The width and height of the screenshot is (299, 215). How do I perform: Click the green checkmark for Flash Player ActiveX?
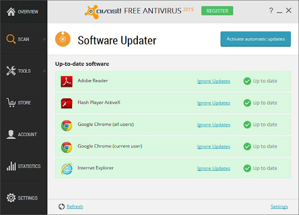click(x=247, y=103)
